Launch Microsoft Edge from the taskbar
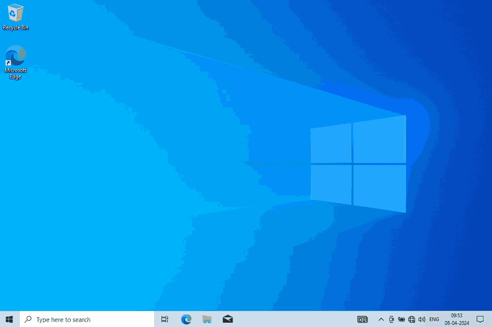The height and width of the screenshot is (327, 492). click(x=186, y=319)
